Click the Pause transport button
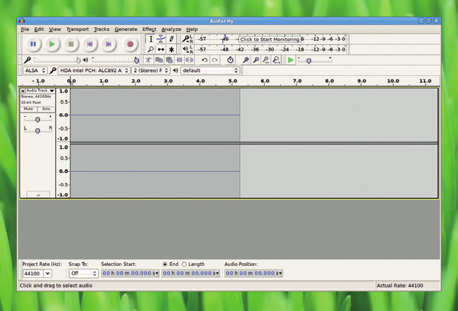Screen dimensions: 458x311 point(33,44)
